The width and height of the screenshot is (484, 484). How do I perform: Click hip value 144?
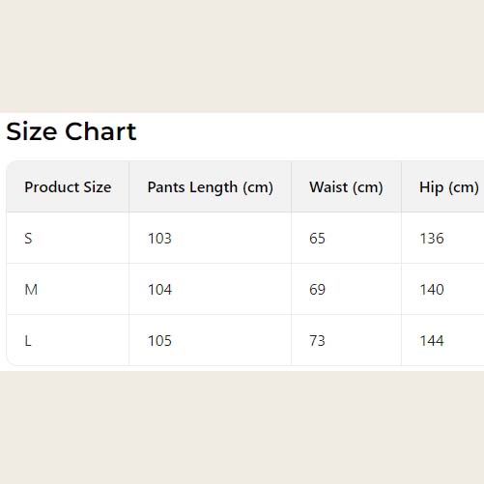432,341
